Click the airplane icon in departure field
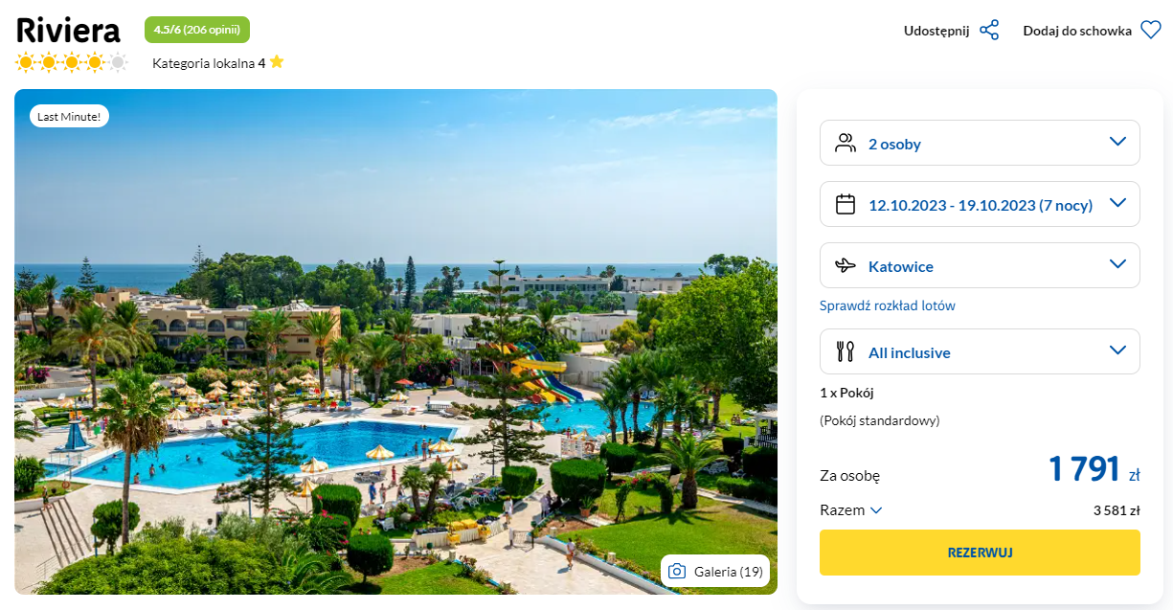 [846, 266]
